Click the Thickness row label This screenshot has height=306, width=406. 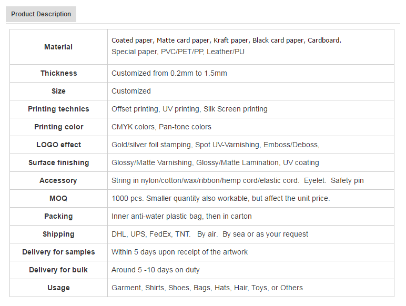click(x=59, y=73)
